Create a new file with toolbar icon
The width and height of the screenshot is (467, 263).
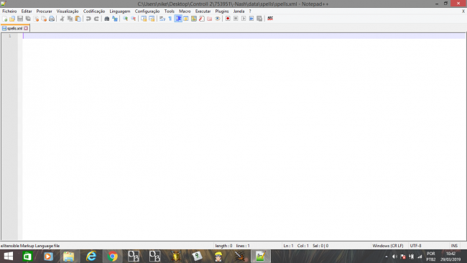(5, 19)
